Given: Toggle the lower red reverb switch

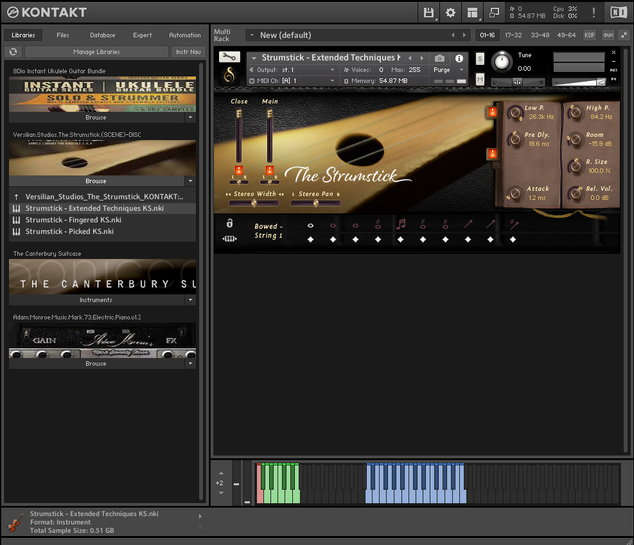Looking at the screenshot, I should tap(493, 154).
